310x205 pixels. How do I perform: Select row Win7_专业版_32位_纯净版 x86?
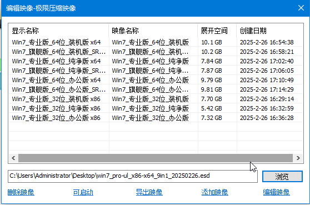(x=156, y=108)
